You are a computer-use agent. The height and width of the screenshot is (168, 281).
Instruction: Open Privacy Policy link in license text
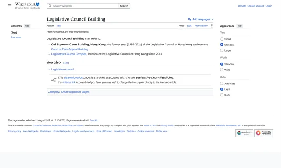pos(167,126)
